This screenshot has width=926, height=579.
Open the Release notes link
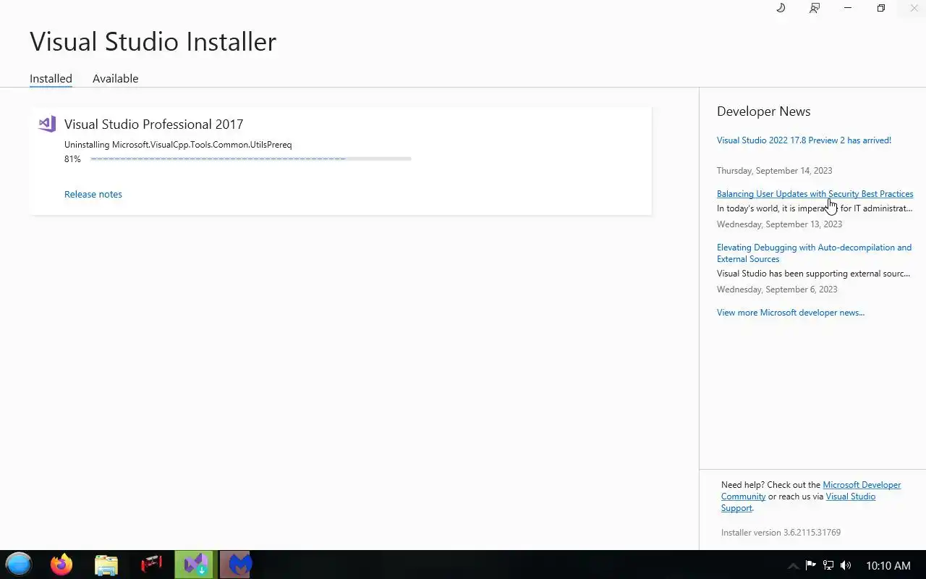pos(93,194)
